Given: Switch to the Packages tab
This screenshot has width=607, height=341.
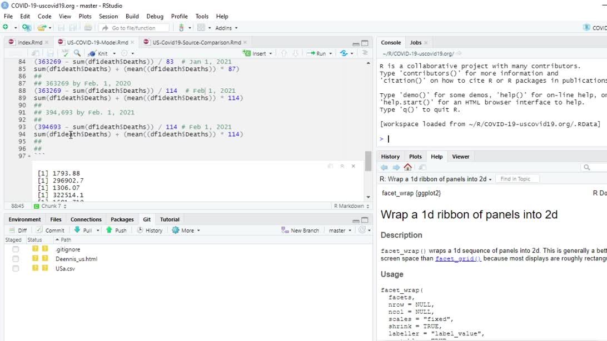Looking at the screenshot, I should click(x=122, y=219).
